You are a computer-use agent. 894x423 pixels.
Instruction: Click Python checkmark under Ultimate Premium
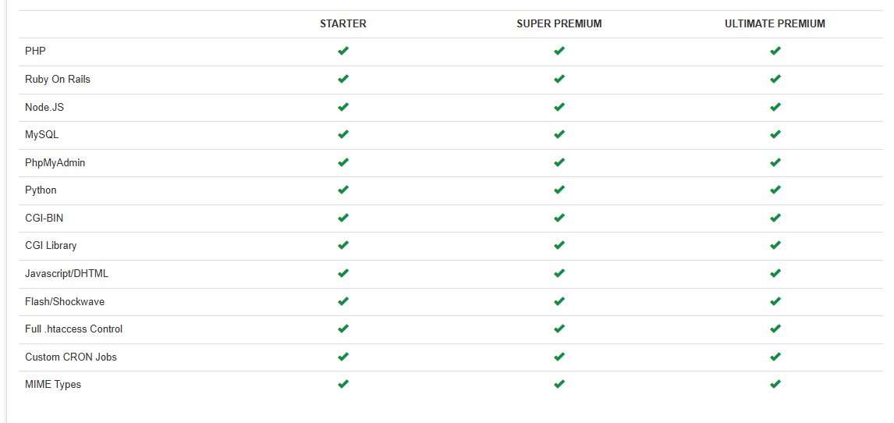tap(775, 190)
